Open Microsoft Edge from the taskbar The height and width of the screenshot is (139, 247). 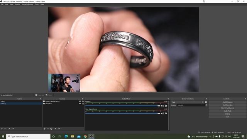pyautogui.click(x=66, y=136)
